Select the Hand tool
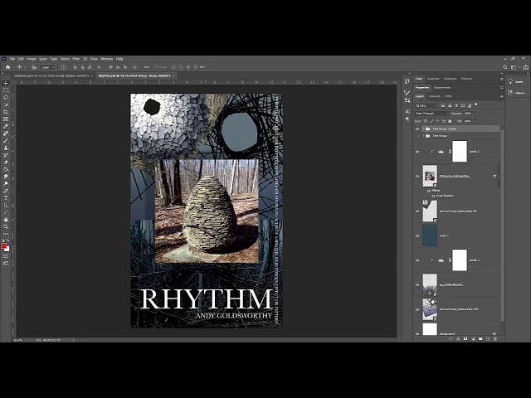The height and width of the screenshot is (398, 531). pos(6,220)
